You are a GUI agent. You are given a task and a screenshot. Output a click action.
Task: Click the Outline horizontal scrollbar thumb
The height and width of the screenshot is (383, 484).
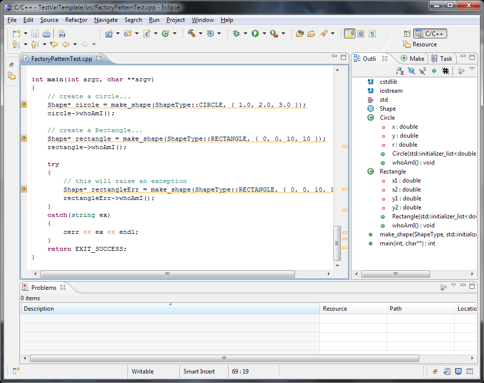(x=396, y=274)
